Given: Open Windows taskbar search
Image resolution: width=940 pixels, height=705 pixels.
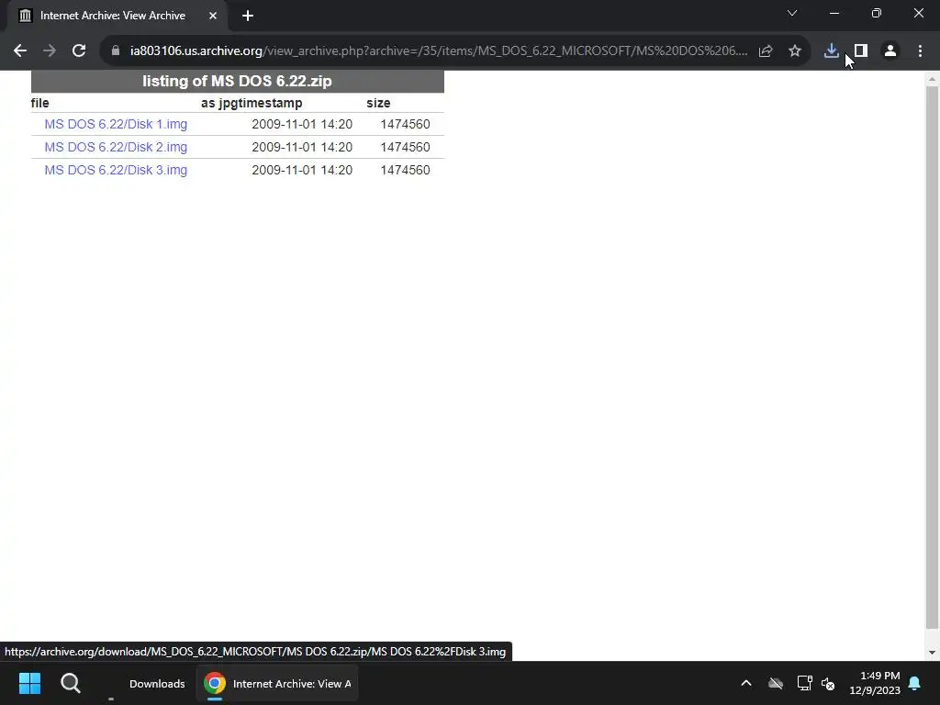Looking at the screenshot, I should (x=71, y=683).
